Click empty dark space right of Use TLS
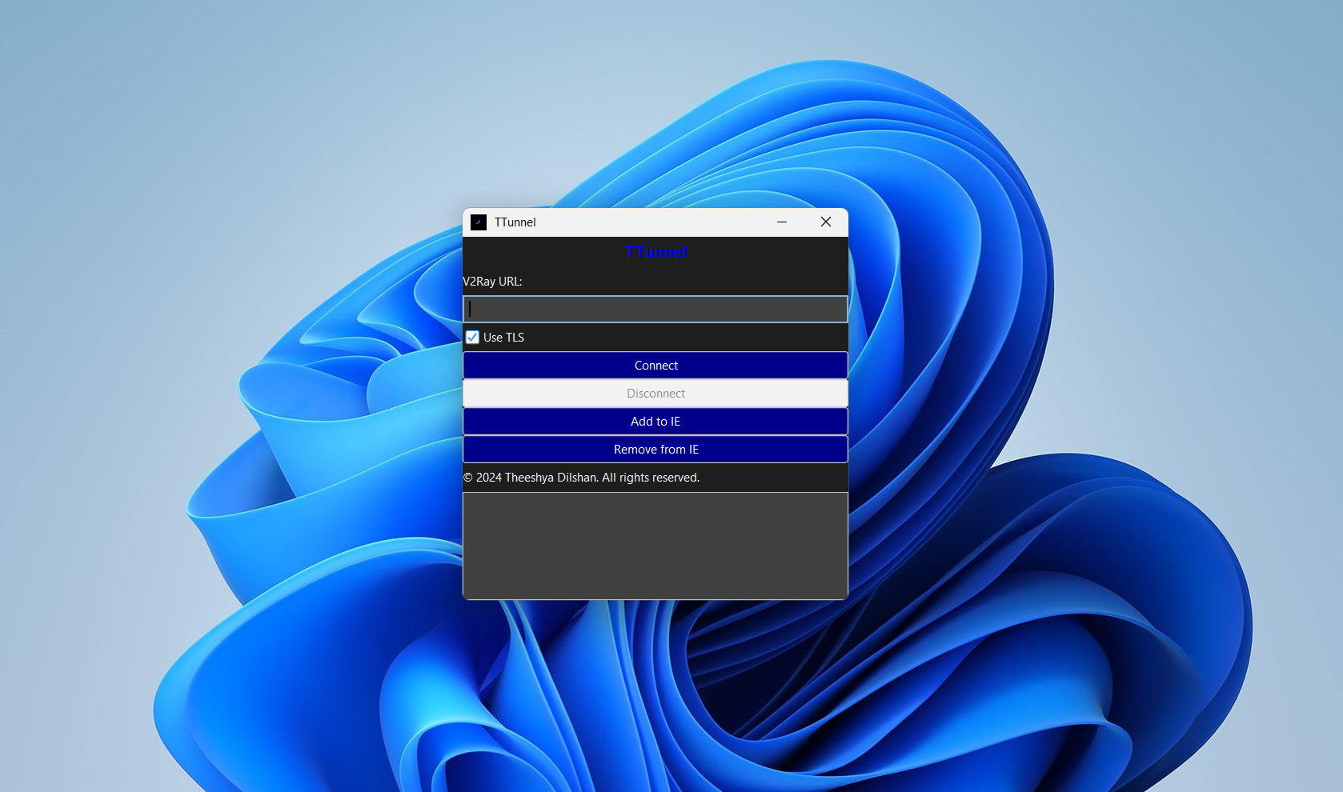 tap(688, 338)
